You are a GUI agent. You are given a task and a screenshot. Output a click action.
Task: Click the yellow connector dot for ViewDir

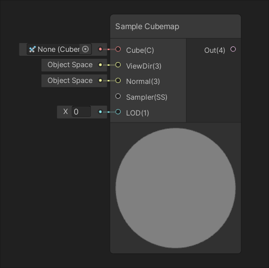[x=100, y=65]
